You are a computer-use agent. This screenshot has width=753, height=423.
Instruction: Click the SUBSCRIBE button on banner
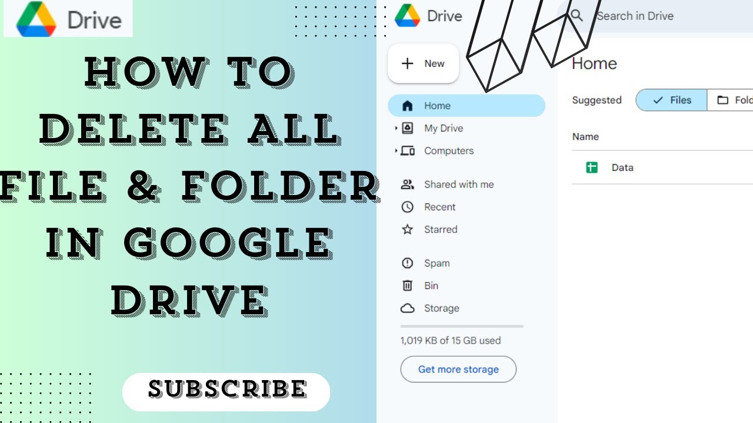(x=226, y=392)
